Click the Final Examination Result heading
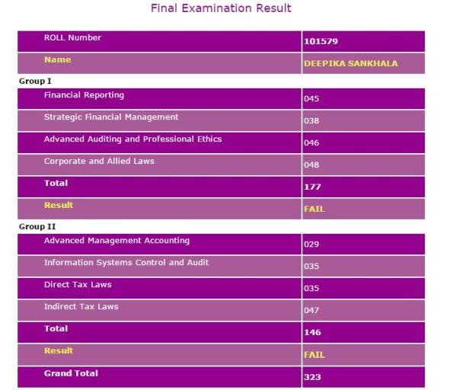This screenshot has height=390, width=457. [221, 9]
